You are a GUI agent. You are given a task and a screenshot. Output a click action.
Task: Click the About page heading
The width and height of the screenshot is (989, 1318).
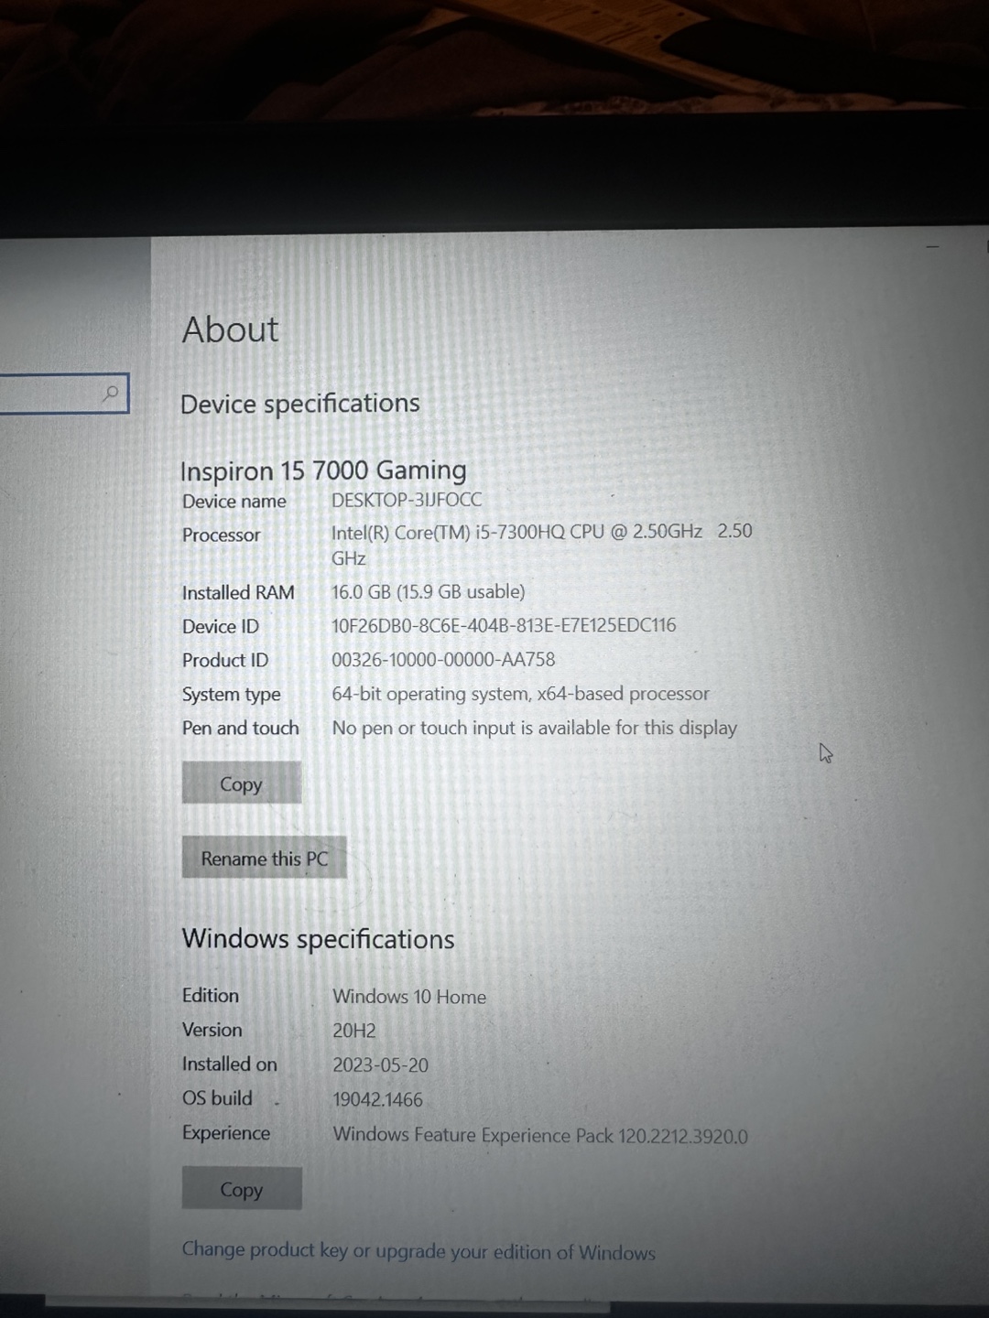point(230,329)
